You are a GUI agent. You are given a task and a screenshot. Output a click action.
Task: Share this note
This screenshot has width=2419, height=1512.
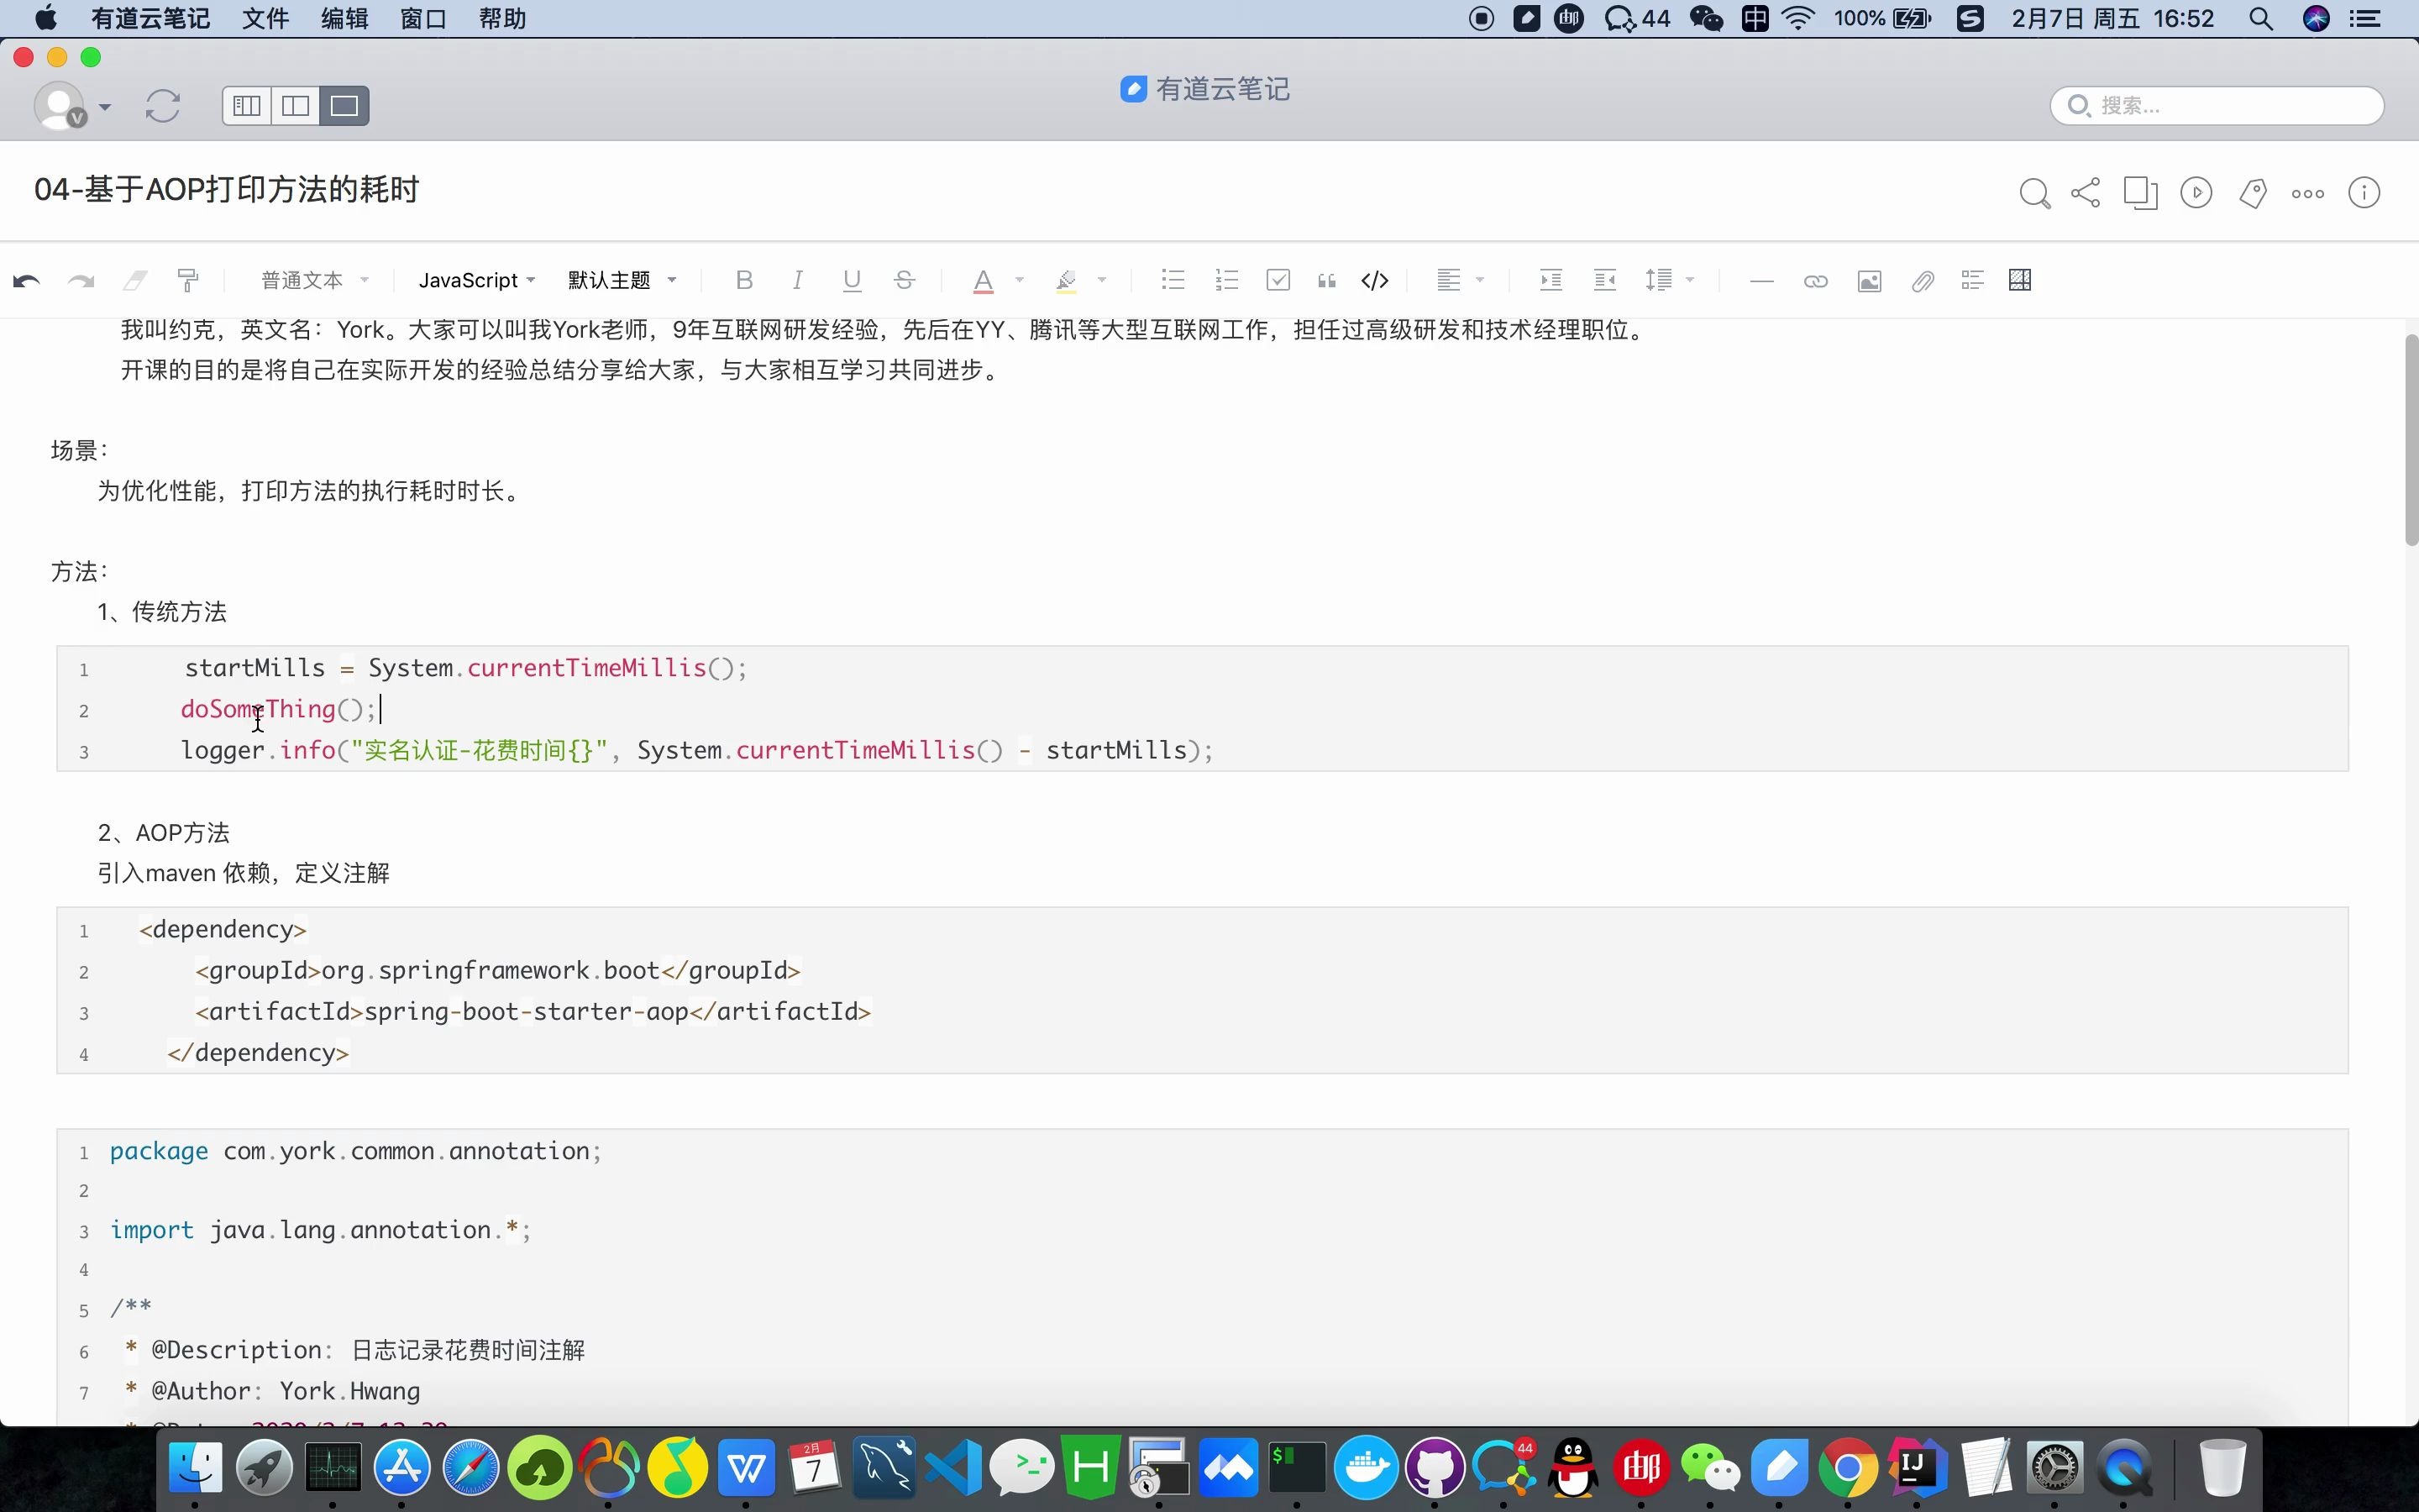(2086, 193)
